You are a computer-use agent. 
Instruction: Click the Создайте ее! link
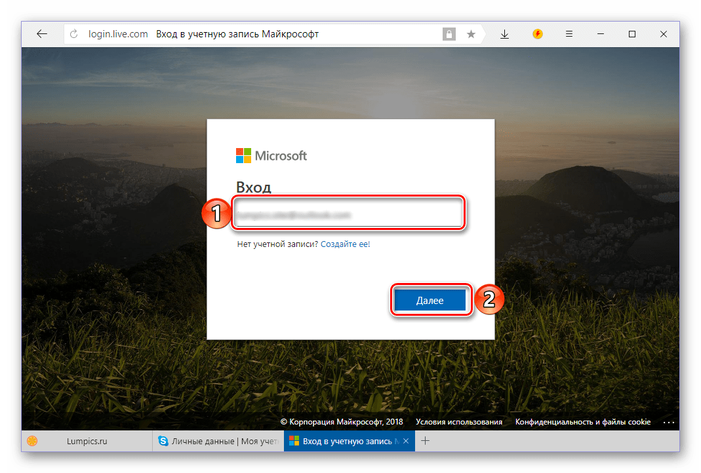tap(345, 244)
